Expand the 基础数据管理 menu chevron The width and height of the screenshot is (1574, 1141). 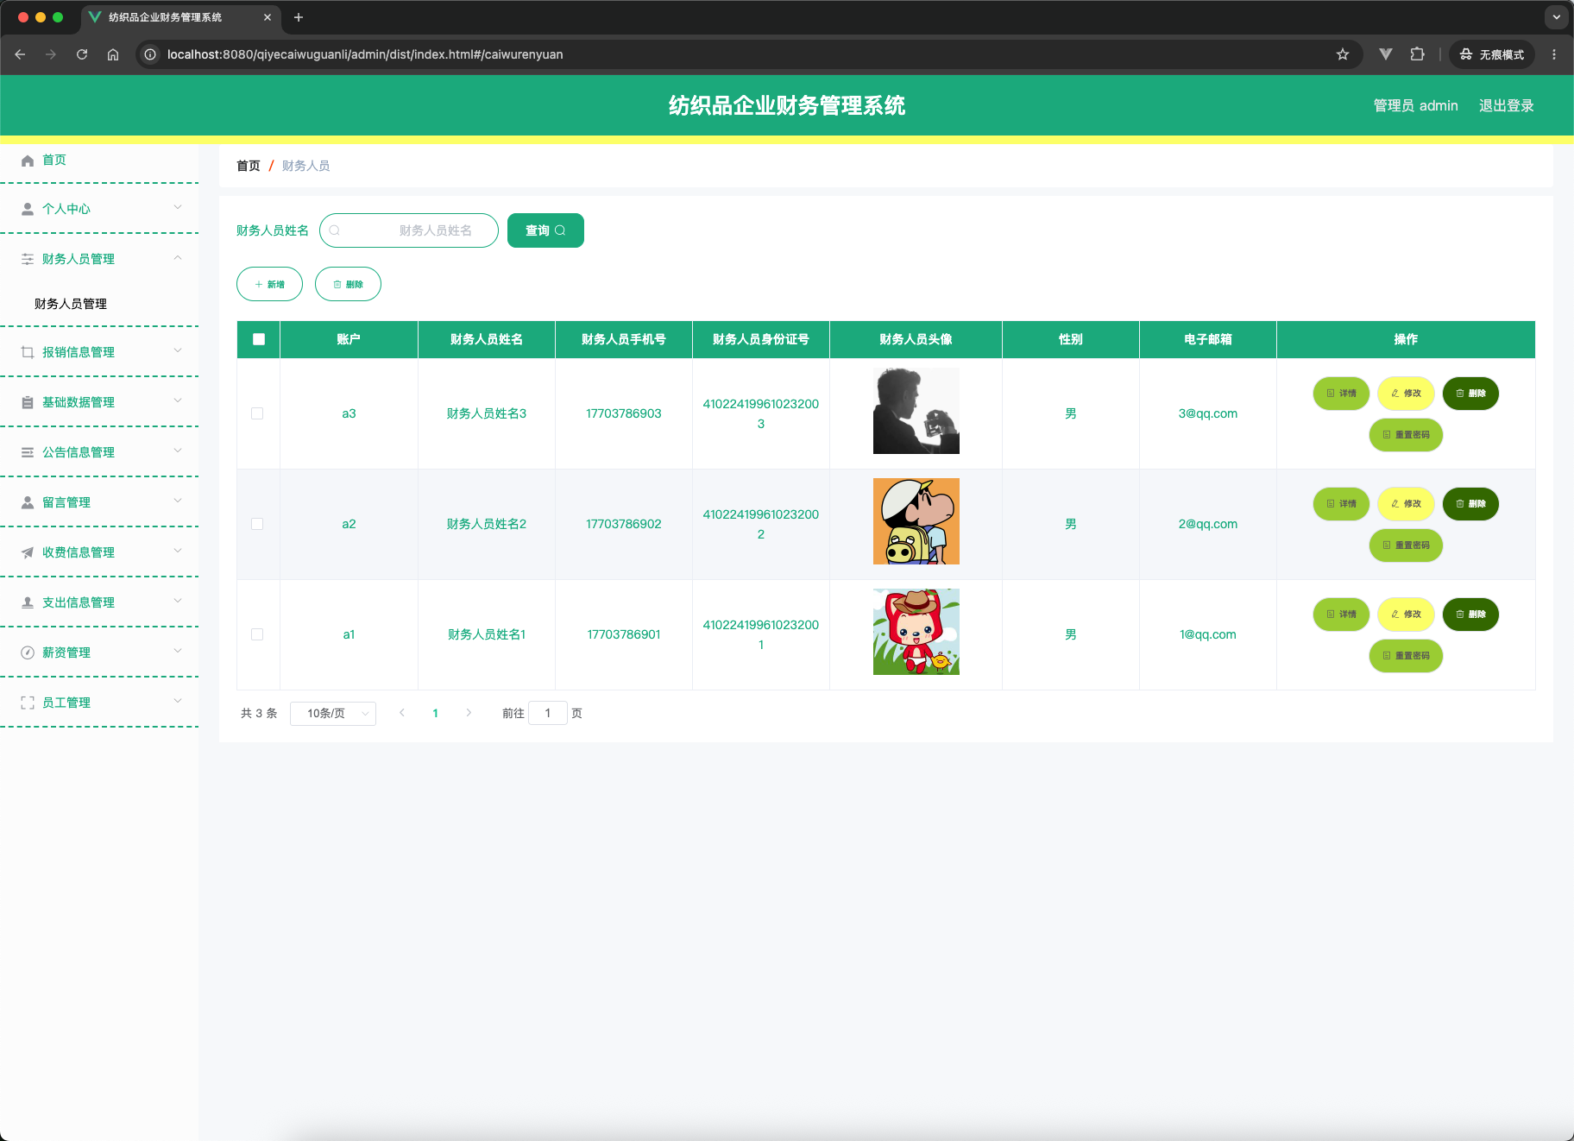(x=178, y=400)
